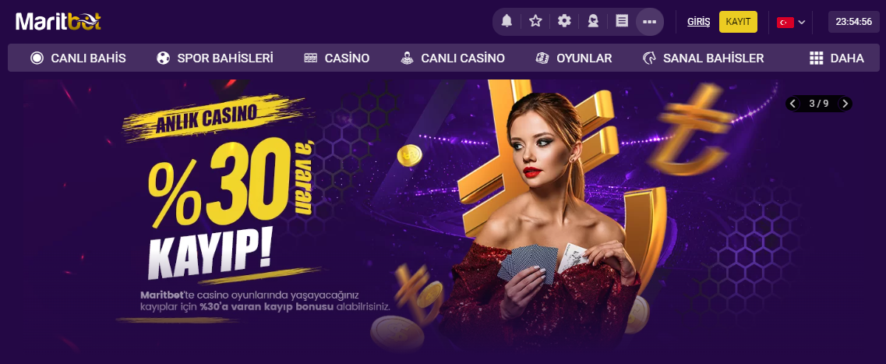Open SANAL BAHİSLER menu item
The height and width of the screenshot is (364, 886).
703,58
